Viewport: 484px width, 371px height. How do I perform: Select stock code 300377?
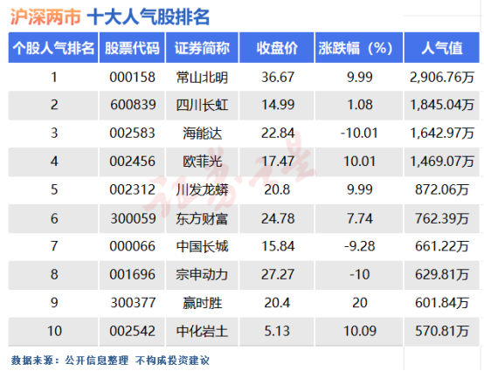pyautogui.click(x=133, y=303)
